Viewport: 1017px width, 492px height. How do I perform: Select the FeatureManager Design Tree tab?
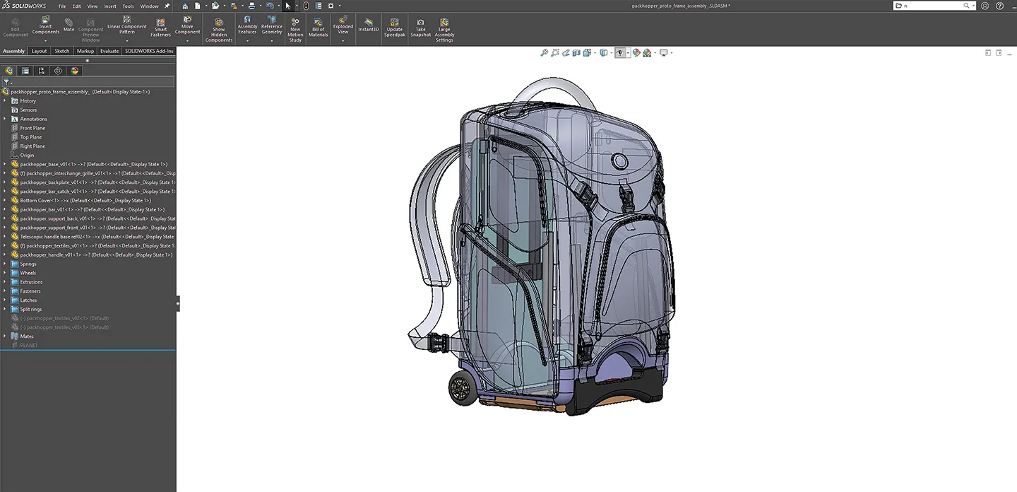click(9, 71)
